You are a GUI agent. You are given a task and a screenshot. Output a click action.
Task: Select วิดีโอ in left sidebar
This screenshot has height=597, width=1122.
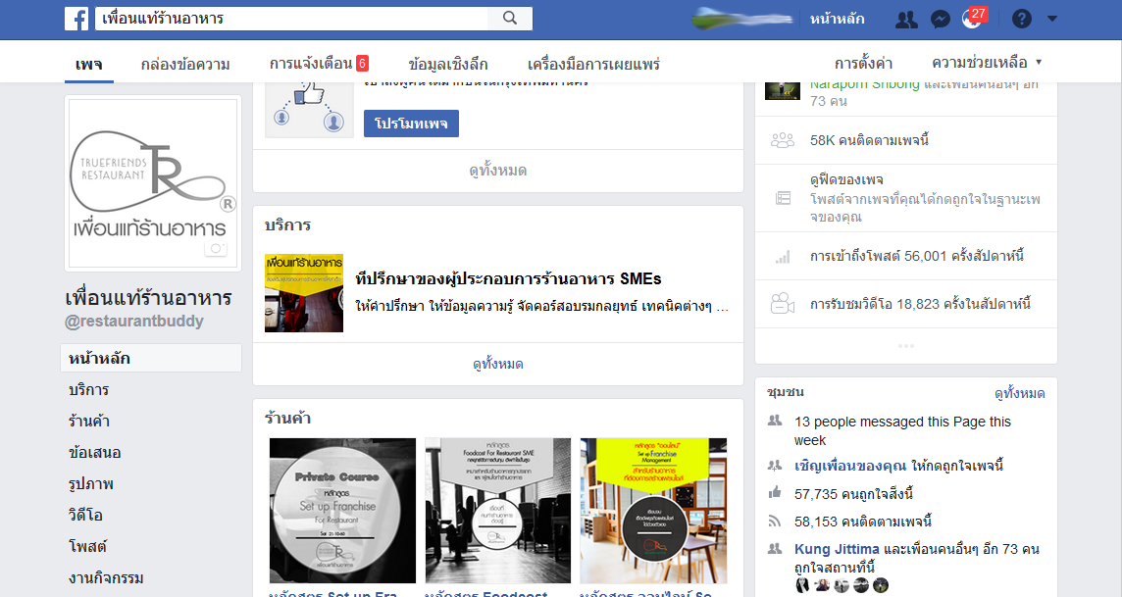coord(86,515)
